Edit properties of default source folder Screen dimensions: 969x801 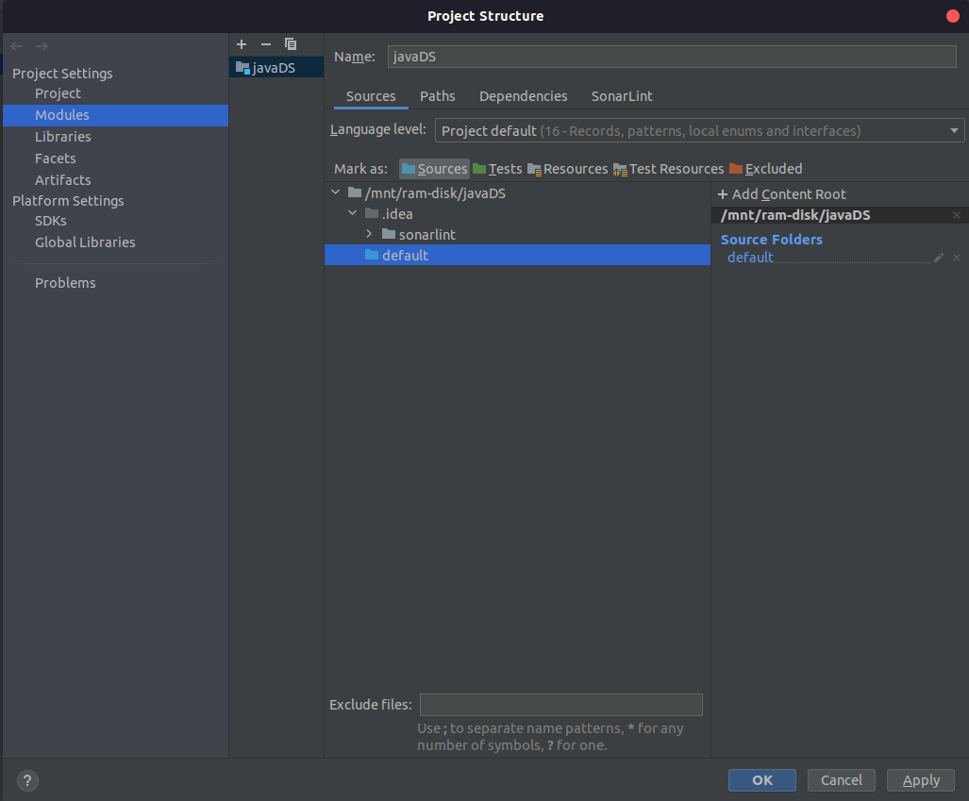[939, 258]
